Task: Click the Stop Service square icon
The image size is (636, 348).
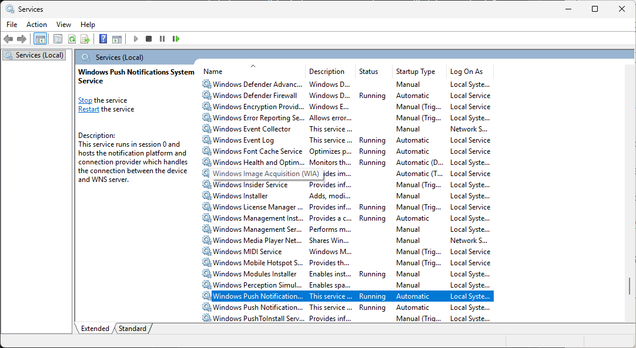Action: 149,39
